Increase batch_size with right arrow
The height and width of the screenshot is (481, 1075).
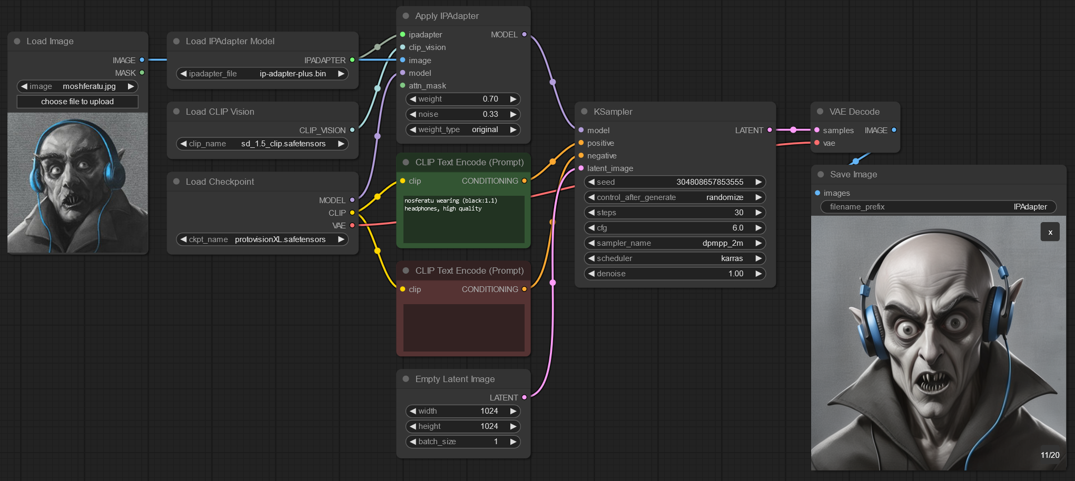click(513, 442)
